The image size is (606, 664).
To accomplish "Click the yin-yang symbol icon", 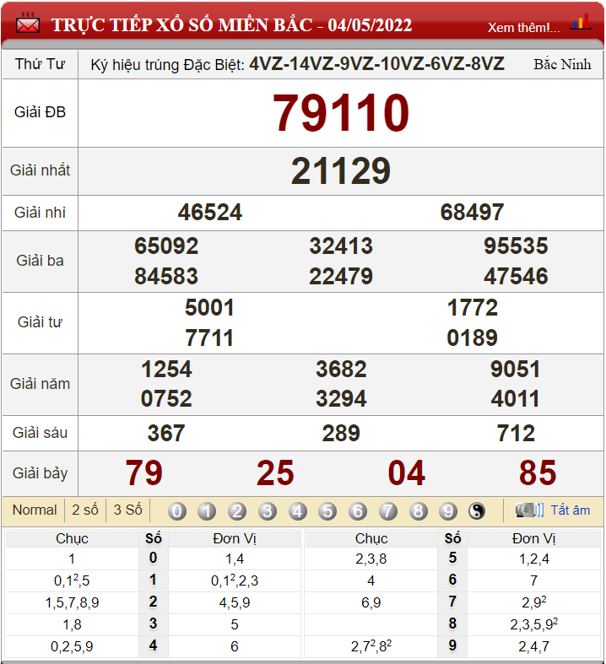I will click(x=477, y=511).
